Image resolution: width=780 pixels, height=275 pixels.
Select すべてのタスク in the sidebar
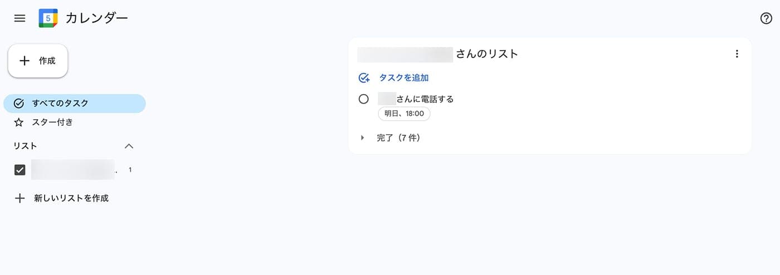coord(75,104)
